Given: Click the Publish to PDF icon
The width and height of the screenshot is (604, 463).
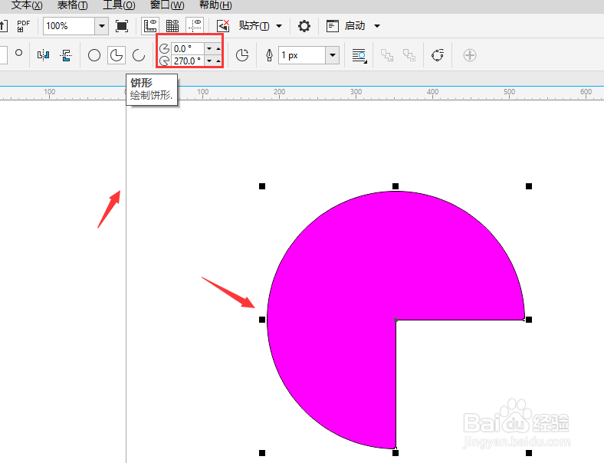Looking at the screenshot, I should [23, 26].
